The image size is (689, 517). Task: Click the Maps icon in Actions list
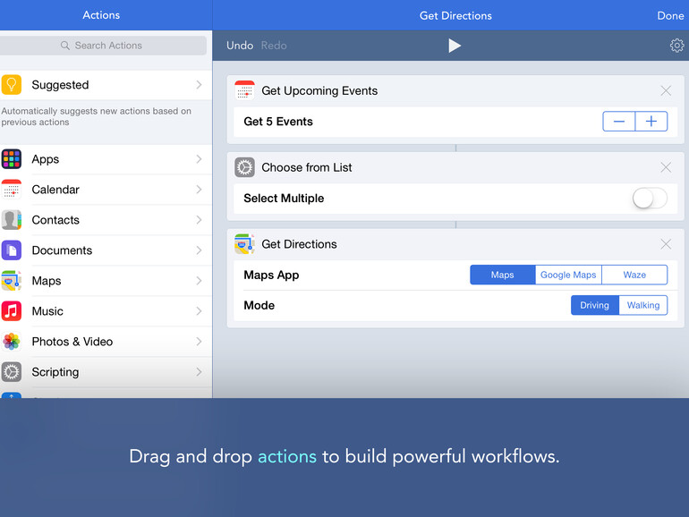[12, 281]
